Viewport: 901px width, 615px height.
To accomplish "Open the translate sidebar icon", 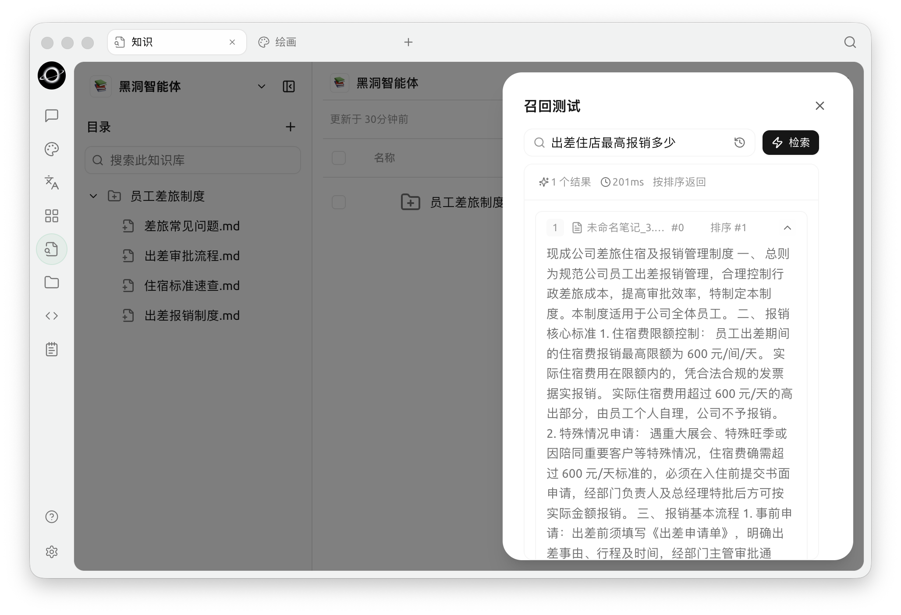I will point(52,182).
